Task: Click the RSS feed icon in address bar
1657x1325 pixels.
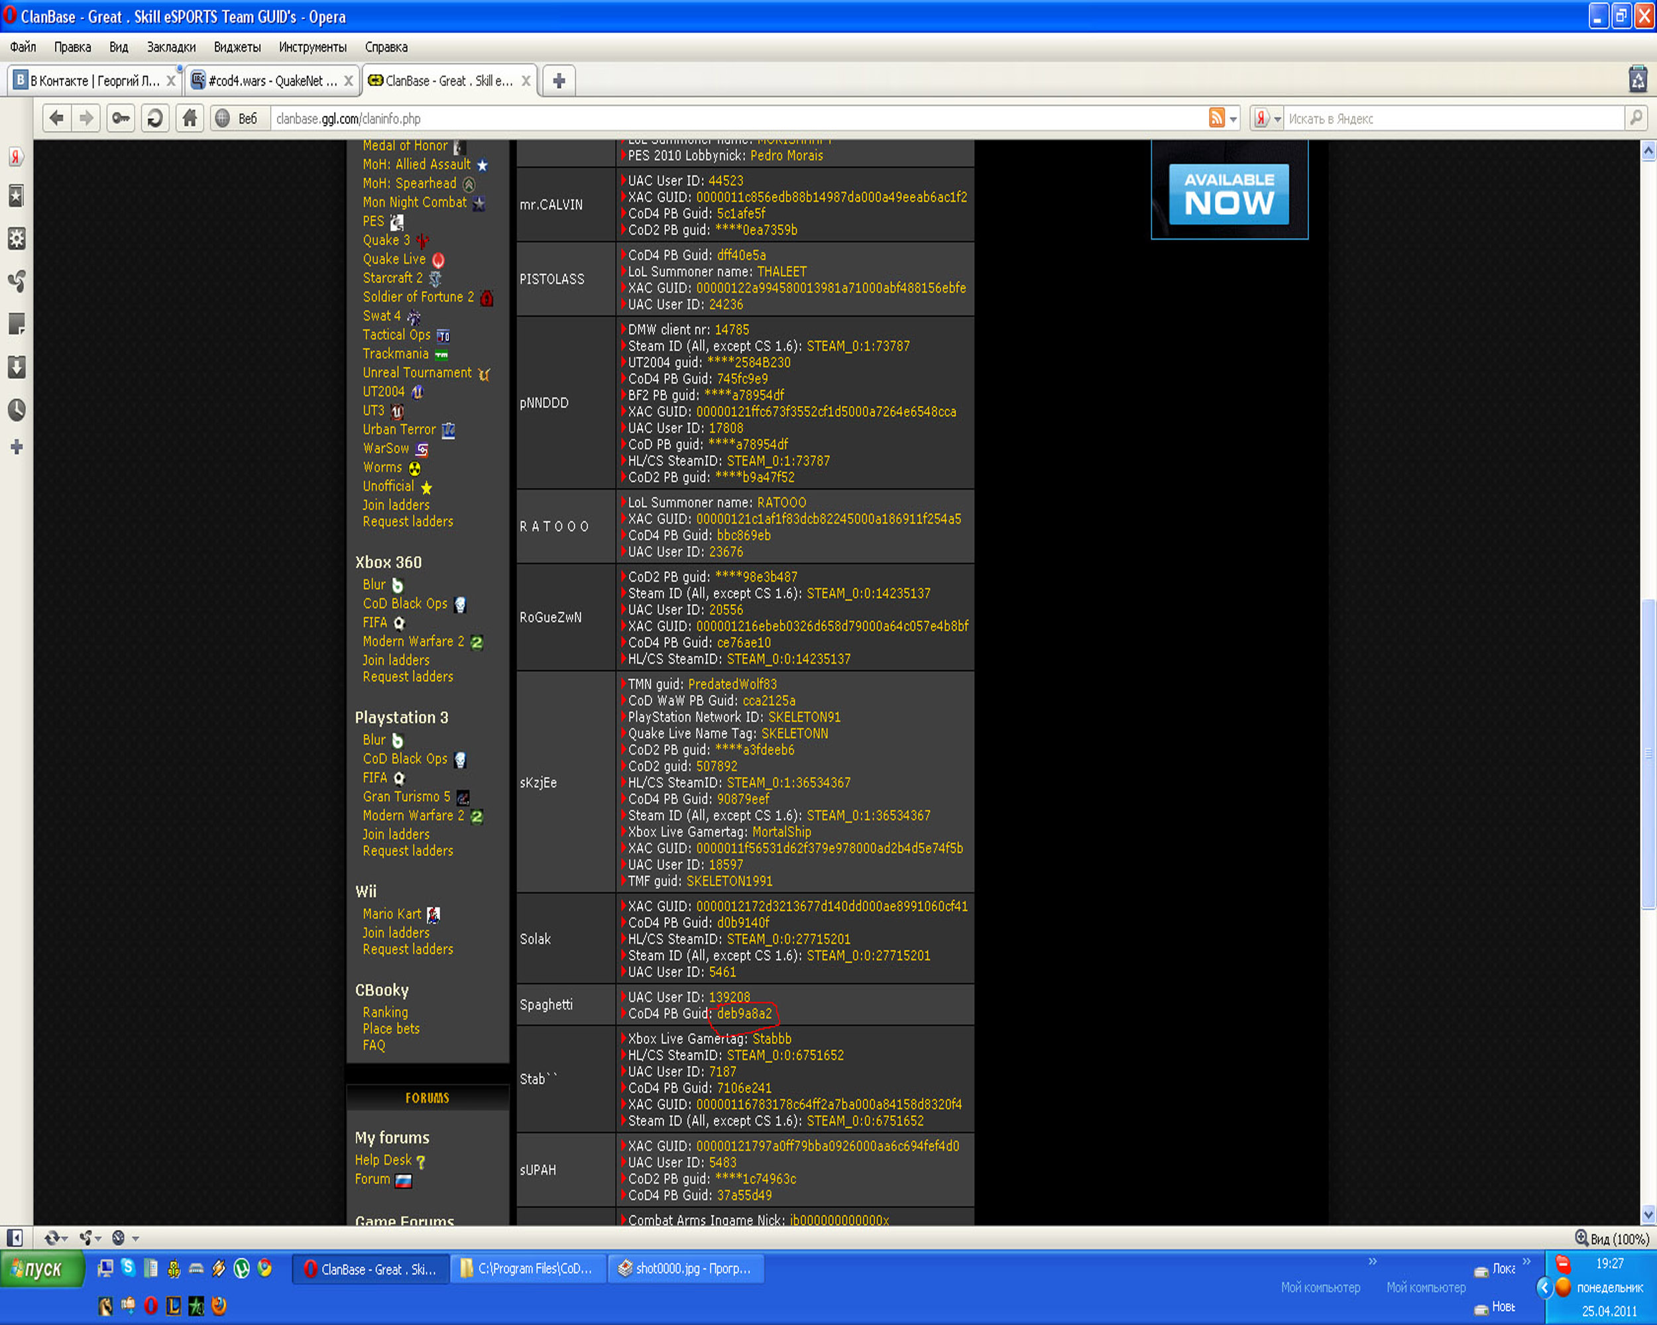Action: [1217, 119]
